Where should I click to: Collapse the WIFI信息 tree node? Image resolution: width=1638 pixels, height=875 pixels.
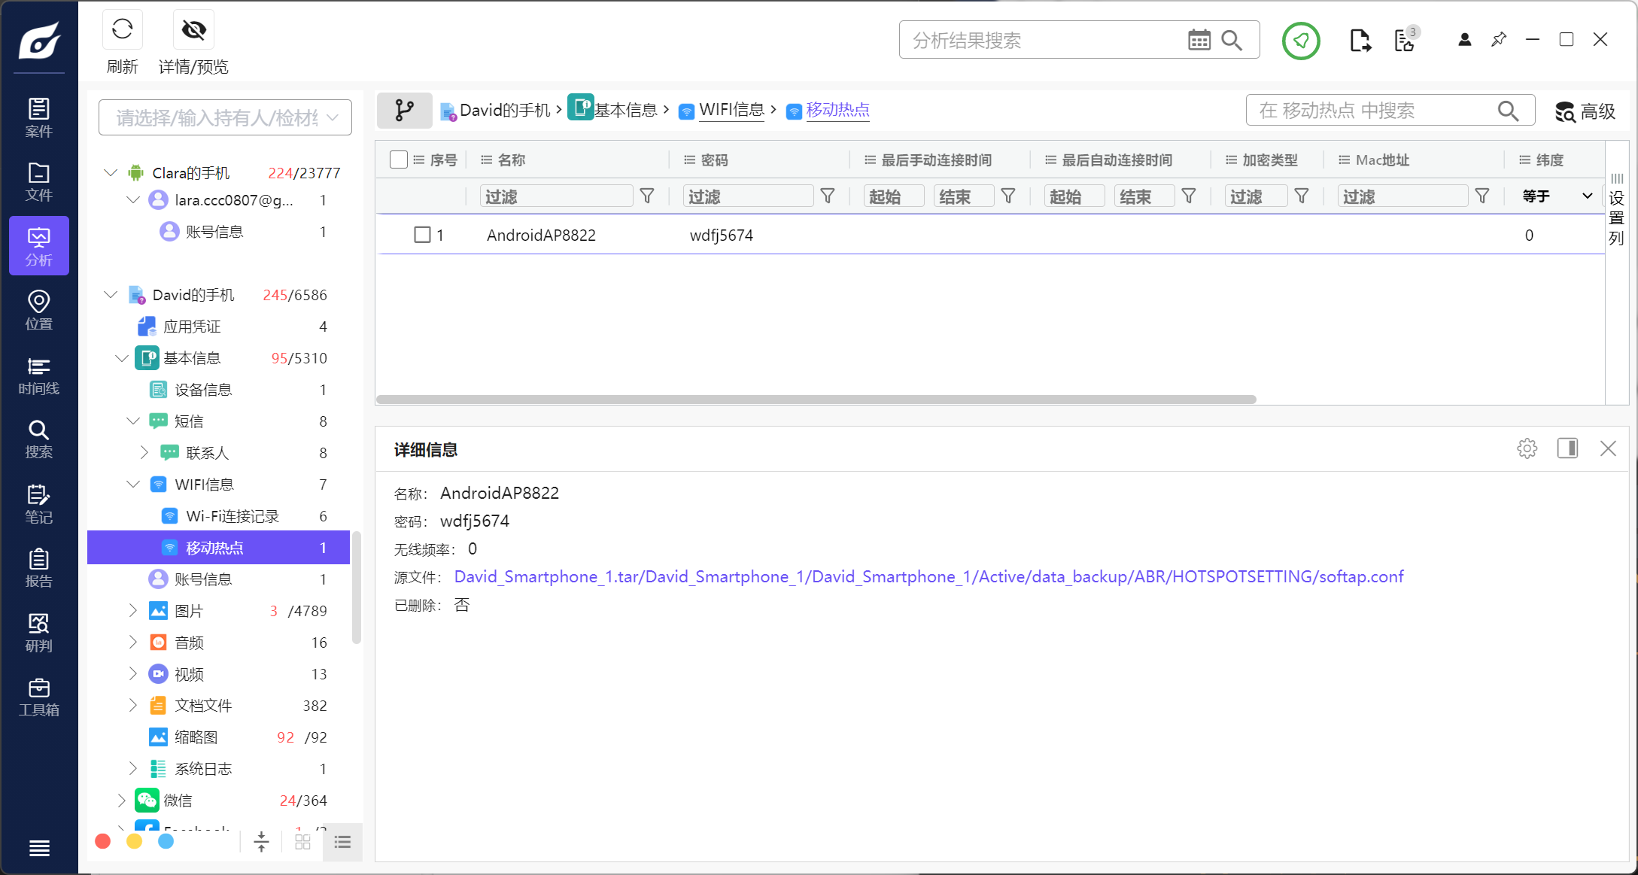click(x=133, y=485)
